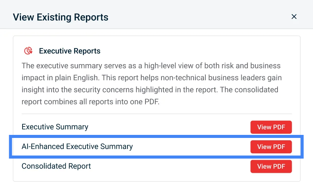Click the Executive Reports section heading
Viewport: 313px width, 188px height.
(69, 51)
